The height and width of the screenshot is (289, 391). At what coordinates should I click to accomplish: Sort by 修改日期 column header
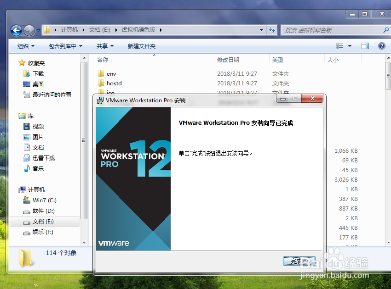pos(228,60)
